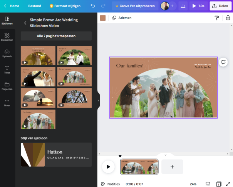
Task: Open the Ademen animation option
Action: coord(122,18)
